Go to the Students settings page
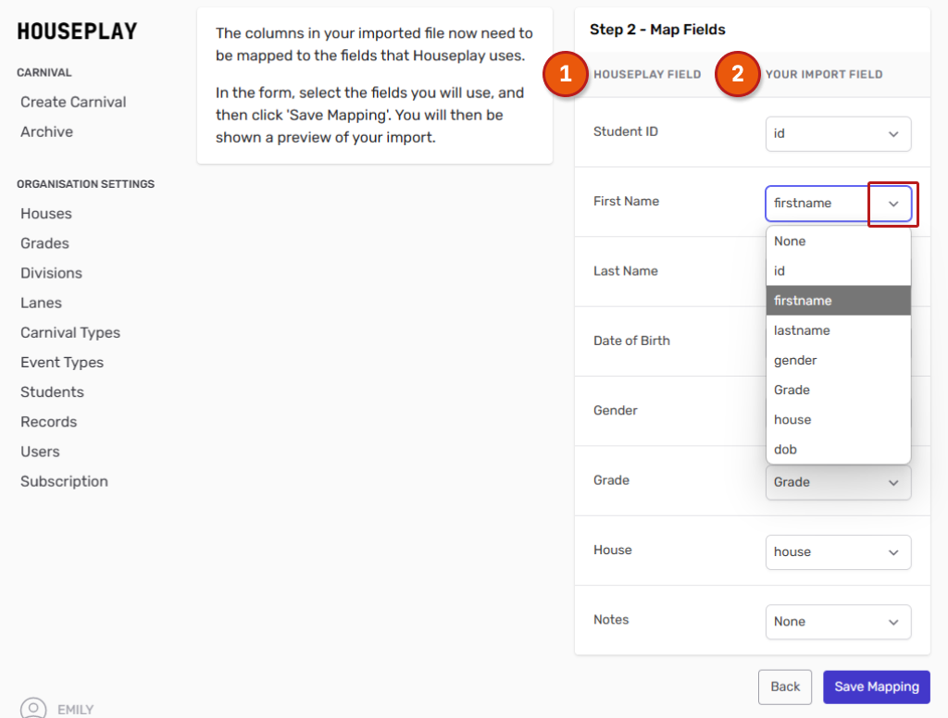The image size is (948, 718). (x=52, y=392)
